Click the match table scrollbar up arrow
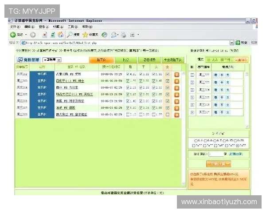The image size is (266, 213). [x=183, y=73]
